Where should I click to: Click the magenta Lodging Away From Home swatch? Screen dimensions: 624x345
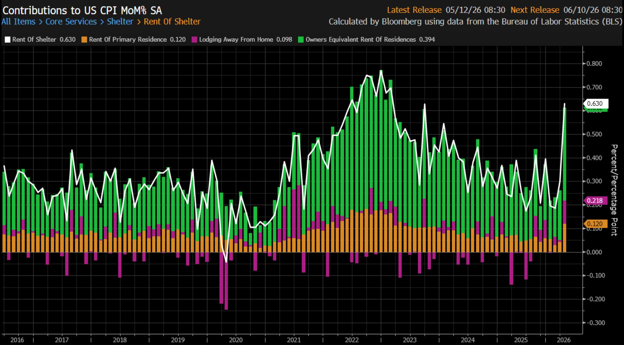click(194, 40)
